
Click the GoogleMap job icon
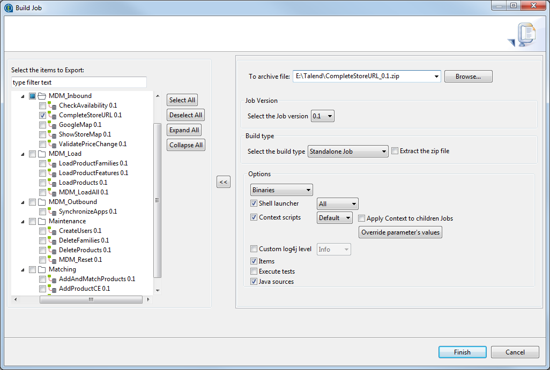pyautogui.click(x=52, y=125)
